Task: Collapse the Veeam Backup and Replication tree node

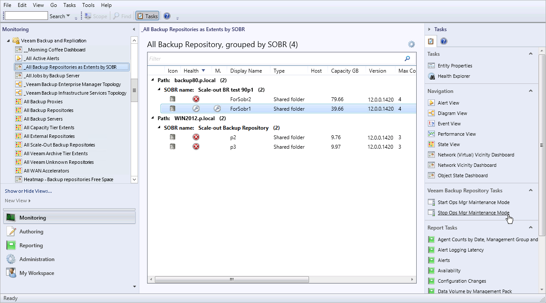Action: click(9, 41)
